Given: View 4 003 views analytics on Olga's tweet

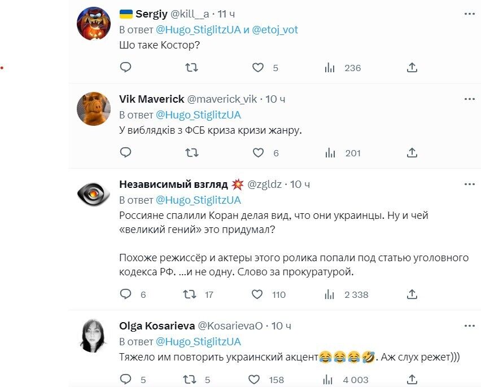Looking at the screenshot, I should click(x=329, y=380).
